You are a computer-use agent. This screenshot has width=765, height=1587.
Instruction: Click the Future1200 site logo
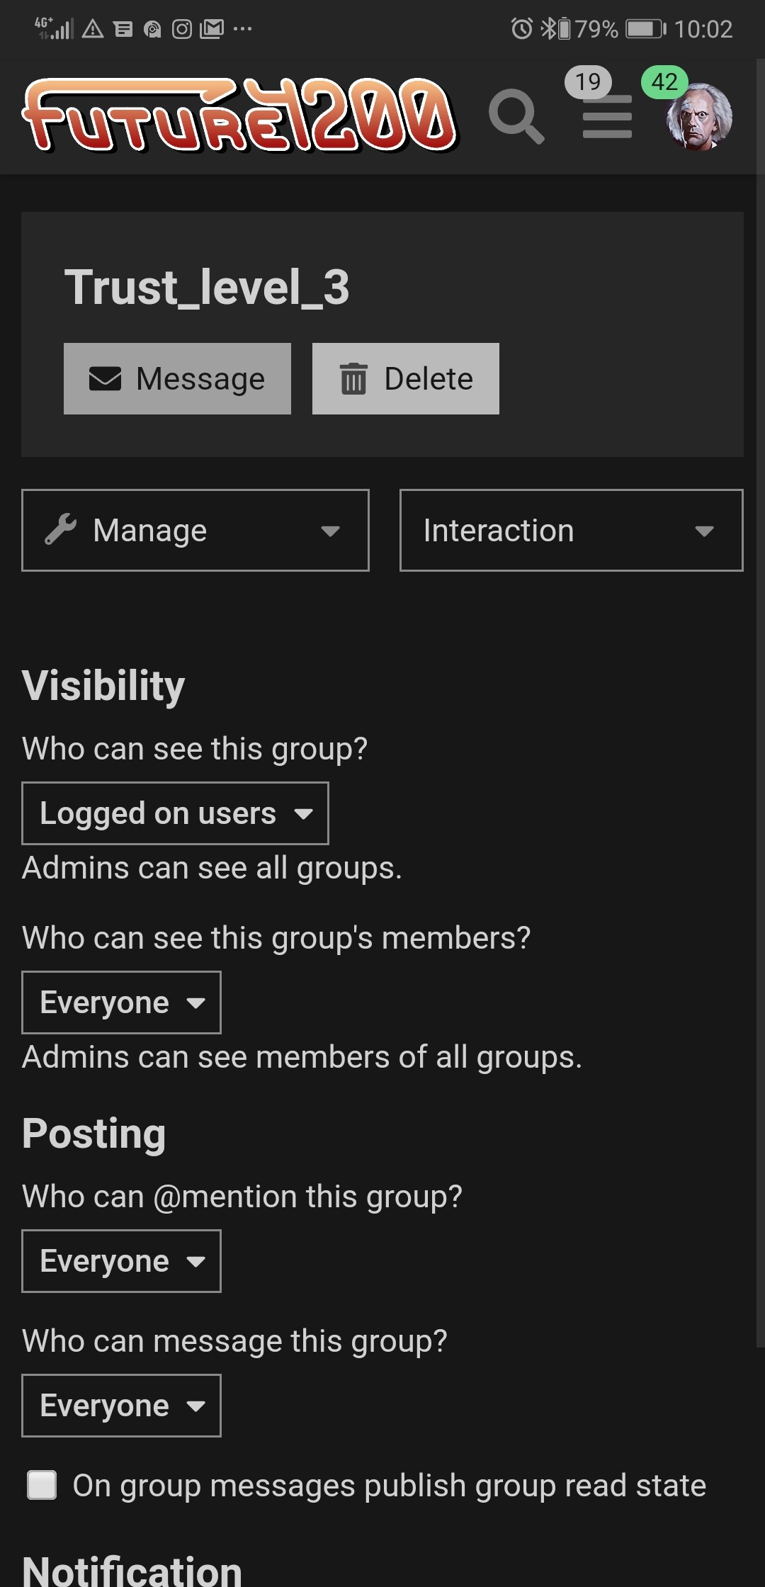click(240, 115)
